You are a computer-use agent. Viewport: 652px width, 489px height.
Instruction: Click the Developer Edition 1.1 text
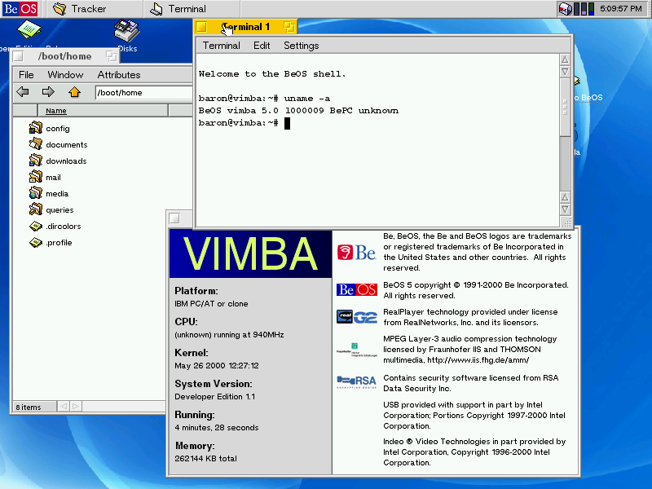click(214, 397)
